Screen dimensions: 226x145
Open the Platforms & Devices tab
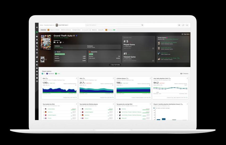[x=66, y=30]
